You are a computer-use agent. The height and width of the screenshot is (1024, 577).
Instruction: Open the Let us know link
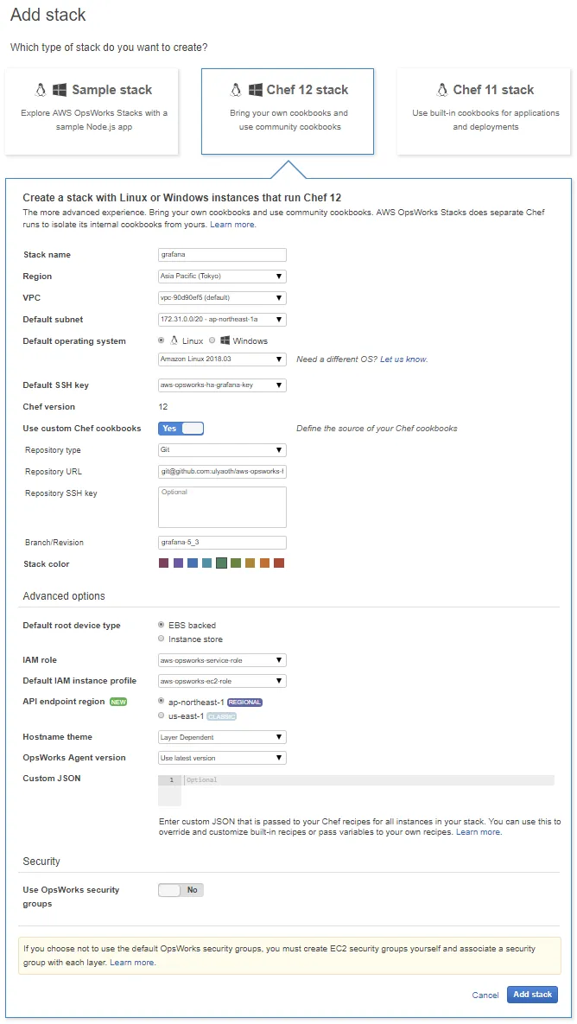[x=403, y=359]
